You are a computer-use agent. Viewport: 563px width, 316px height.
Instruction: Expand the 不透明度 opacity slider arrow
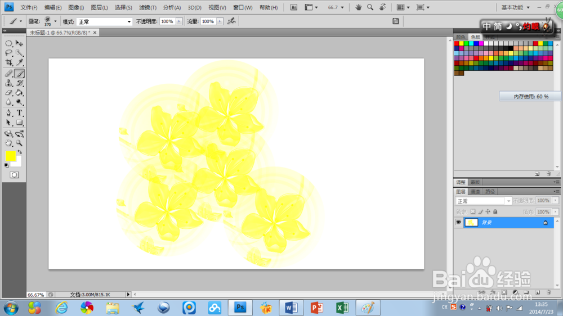(x=179, y=21)
